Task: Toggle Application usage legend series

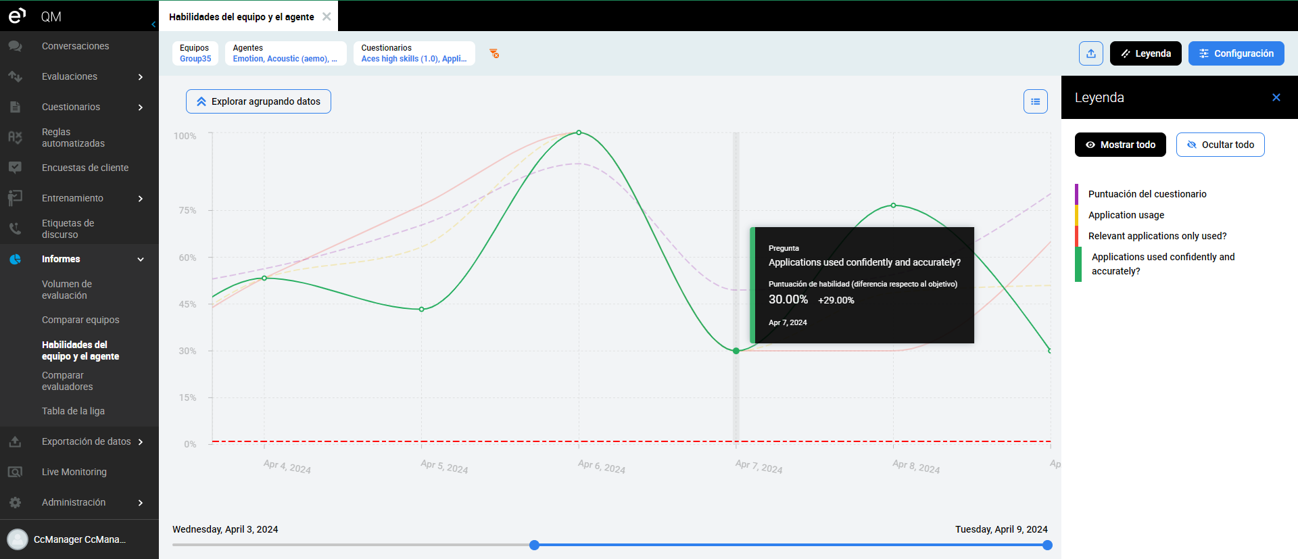Action: point(1126,215)
